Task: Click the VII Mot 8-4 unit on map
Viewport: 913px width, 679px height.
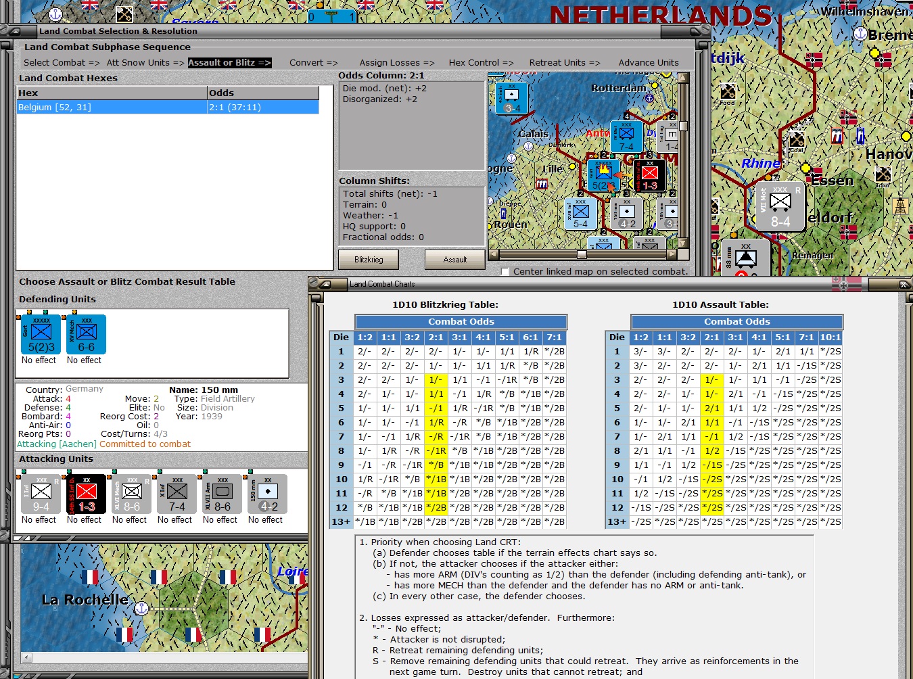Action: (780, 207)
